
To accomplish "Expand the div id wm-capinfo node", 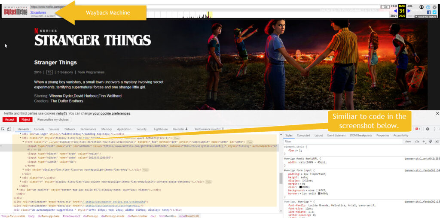I will click(x=18, y=190).
